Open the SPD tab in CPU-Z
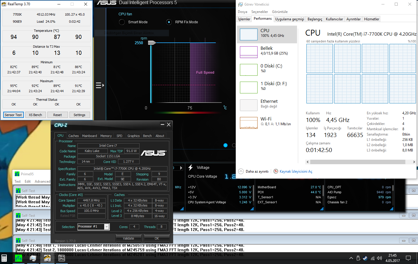Viewport: 418px width, 264px height. tap(119, 136)
